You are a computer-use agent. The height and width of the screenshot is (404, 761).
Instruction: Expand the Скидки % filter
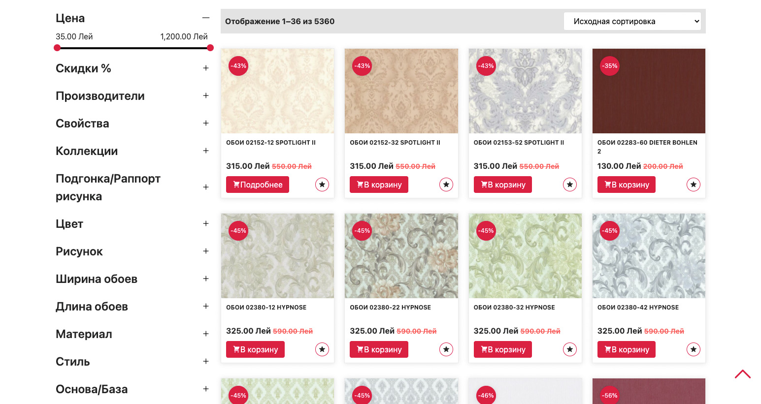click(206, 68)
